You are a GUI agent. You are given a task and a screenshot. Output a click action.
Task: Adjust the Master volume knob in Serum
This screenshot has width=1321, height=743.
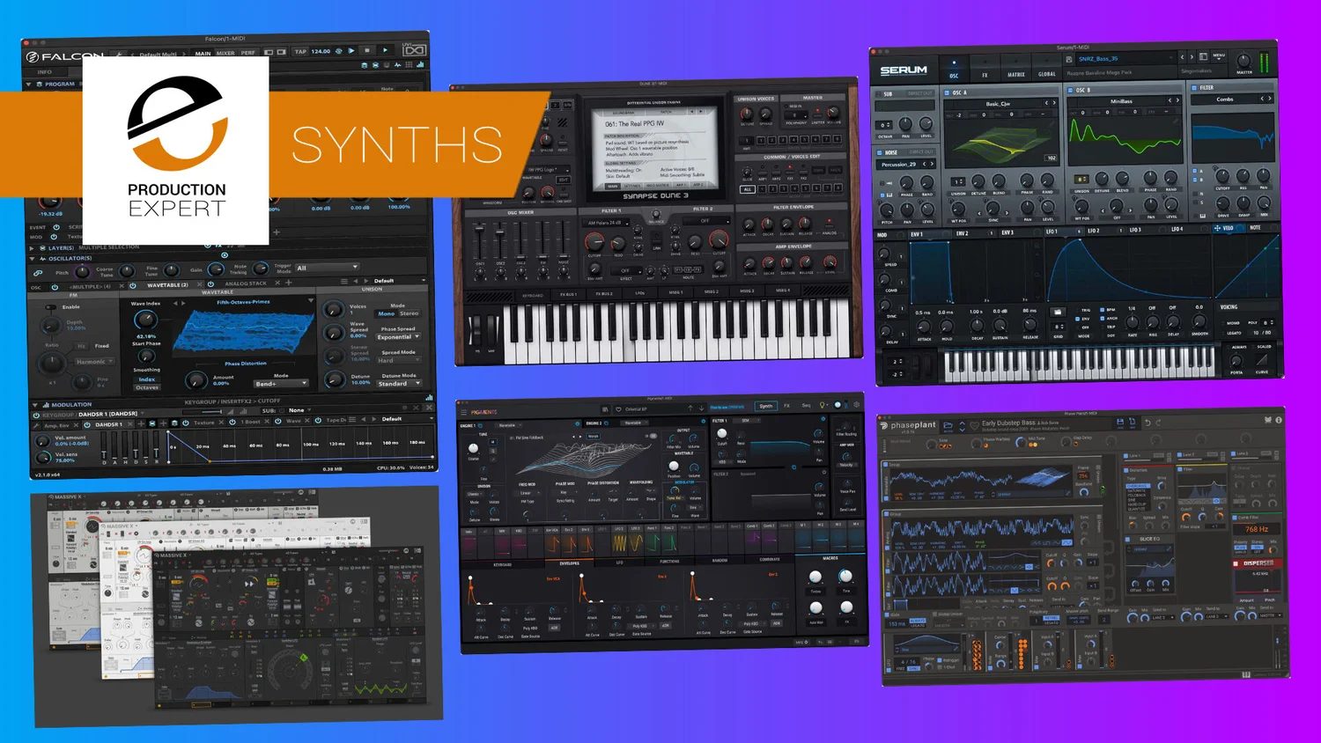(x=1244, y=60)
